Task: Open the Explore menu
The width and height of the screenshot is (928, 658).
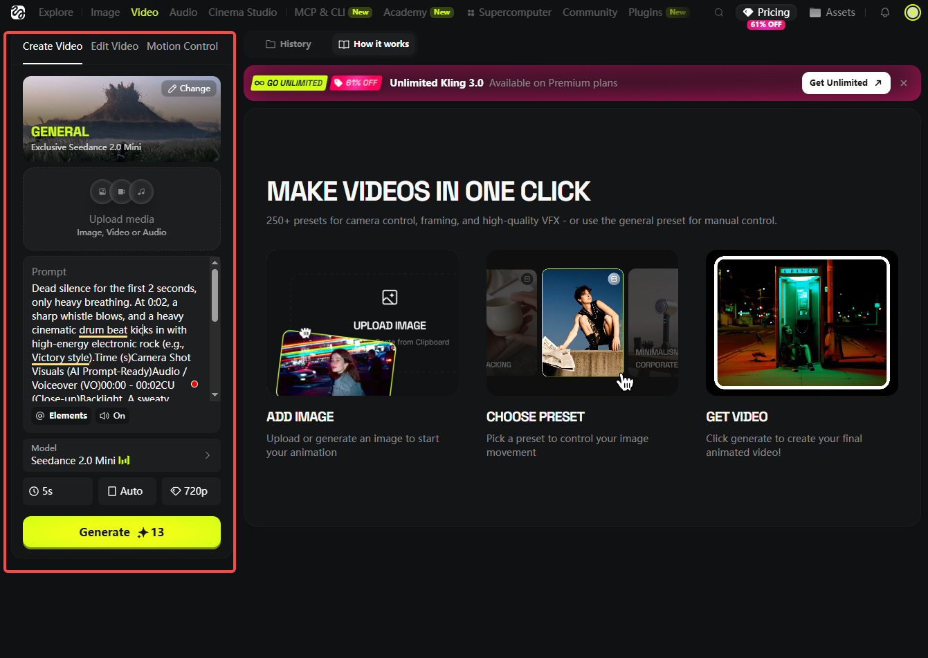Action: (x=56, y=12)
